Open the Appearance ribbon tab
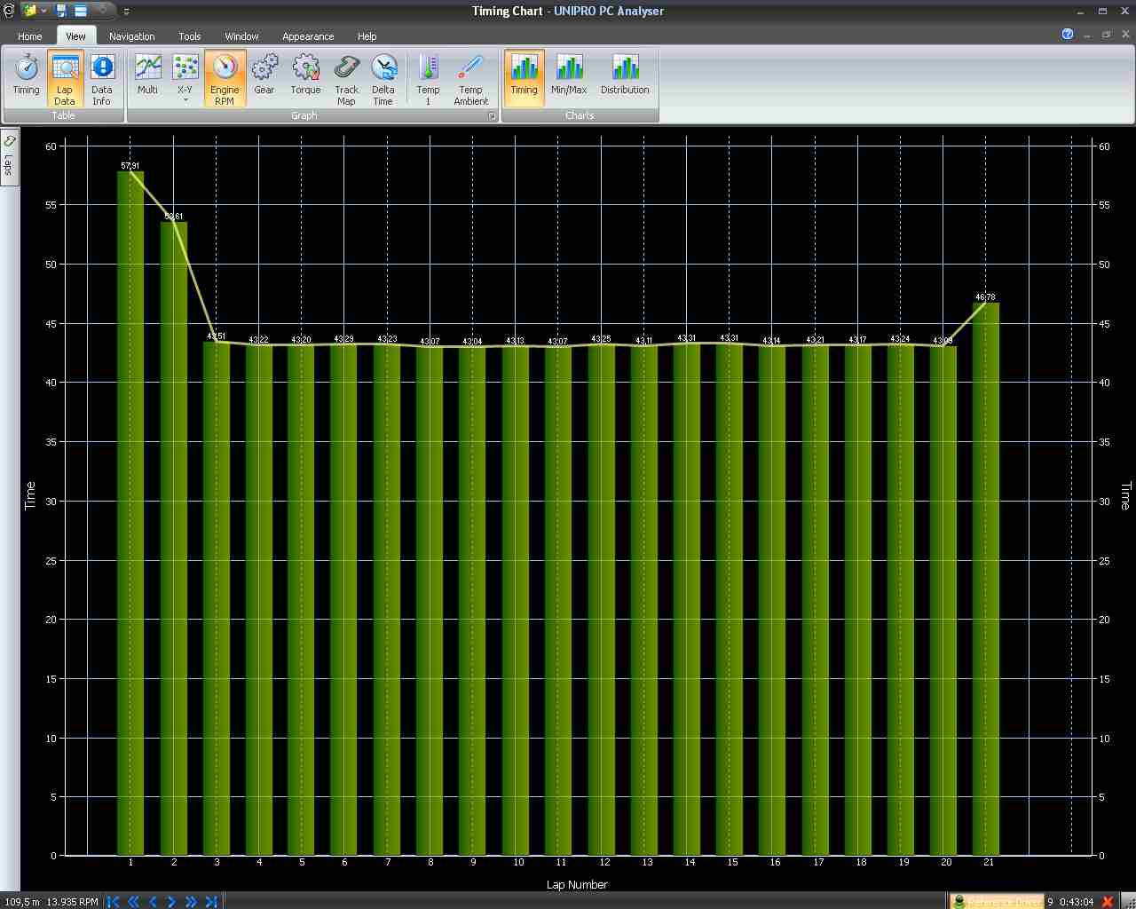 [x=308, y=36]
